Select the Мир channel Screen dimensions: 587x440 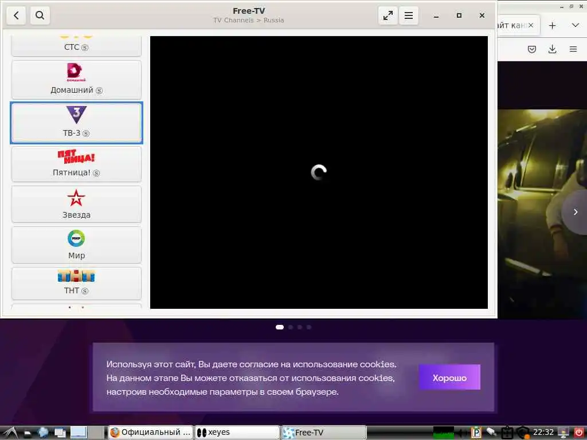click(x=76, y=245)
